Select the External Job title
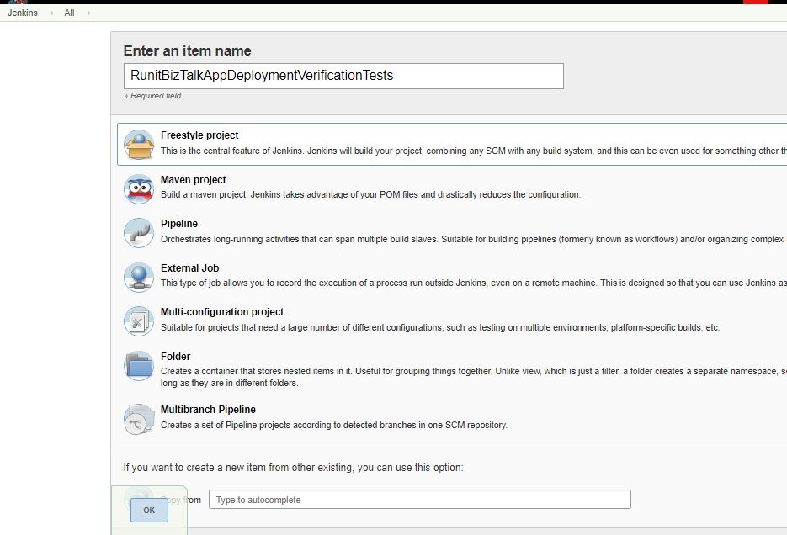Screen dimensions: 787x535 pos(189,267)
